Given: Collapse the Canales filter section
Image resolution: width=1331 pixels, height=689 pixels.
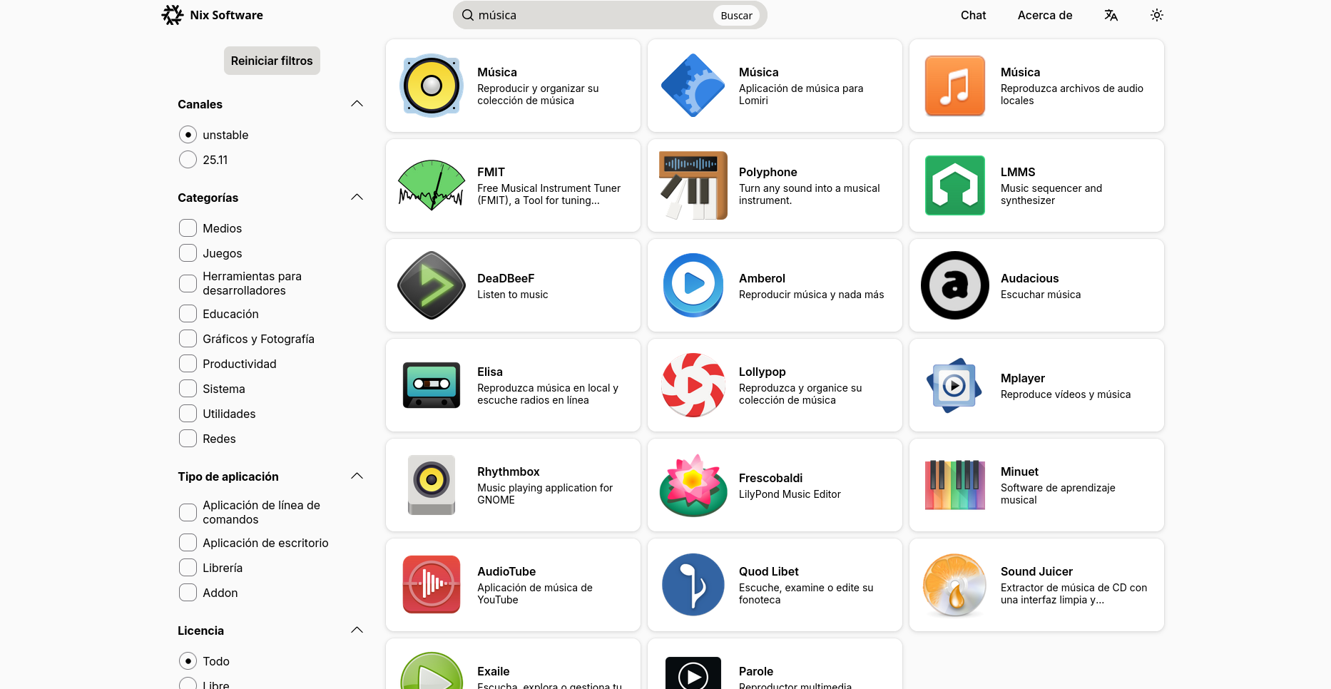Looking at the screenshot, I should [x=357, y=104].
